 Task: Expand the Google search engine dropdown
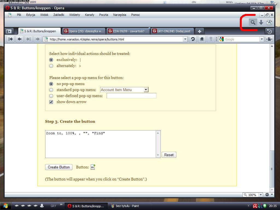point(262,39)
